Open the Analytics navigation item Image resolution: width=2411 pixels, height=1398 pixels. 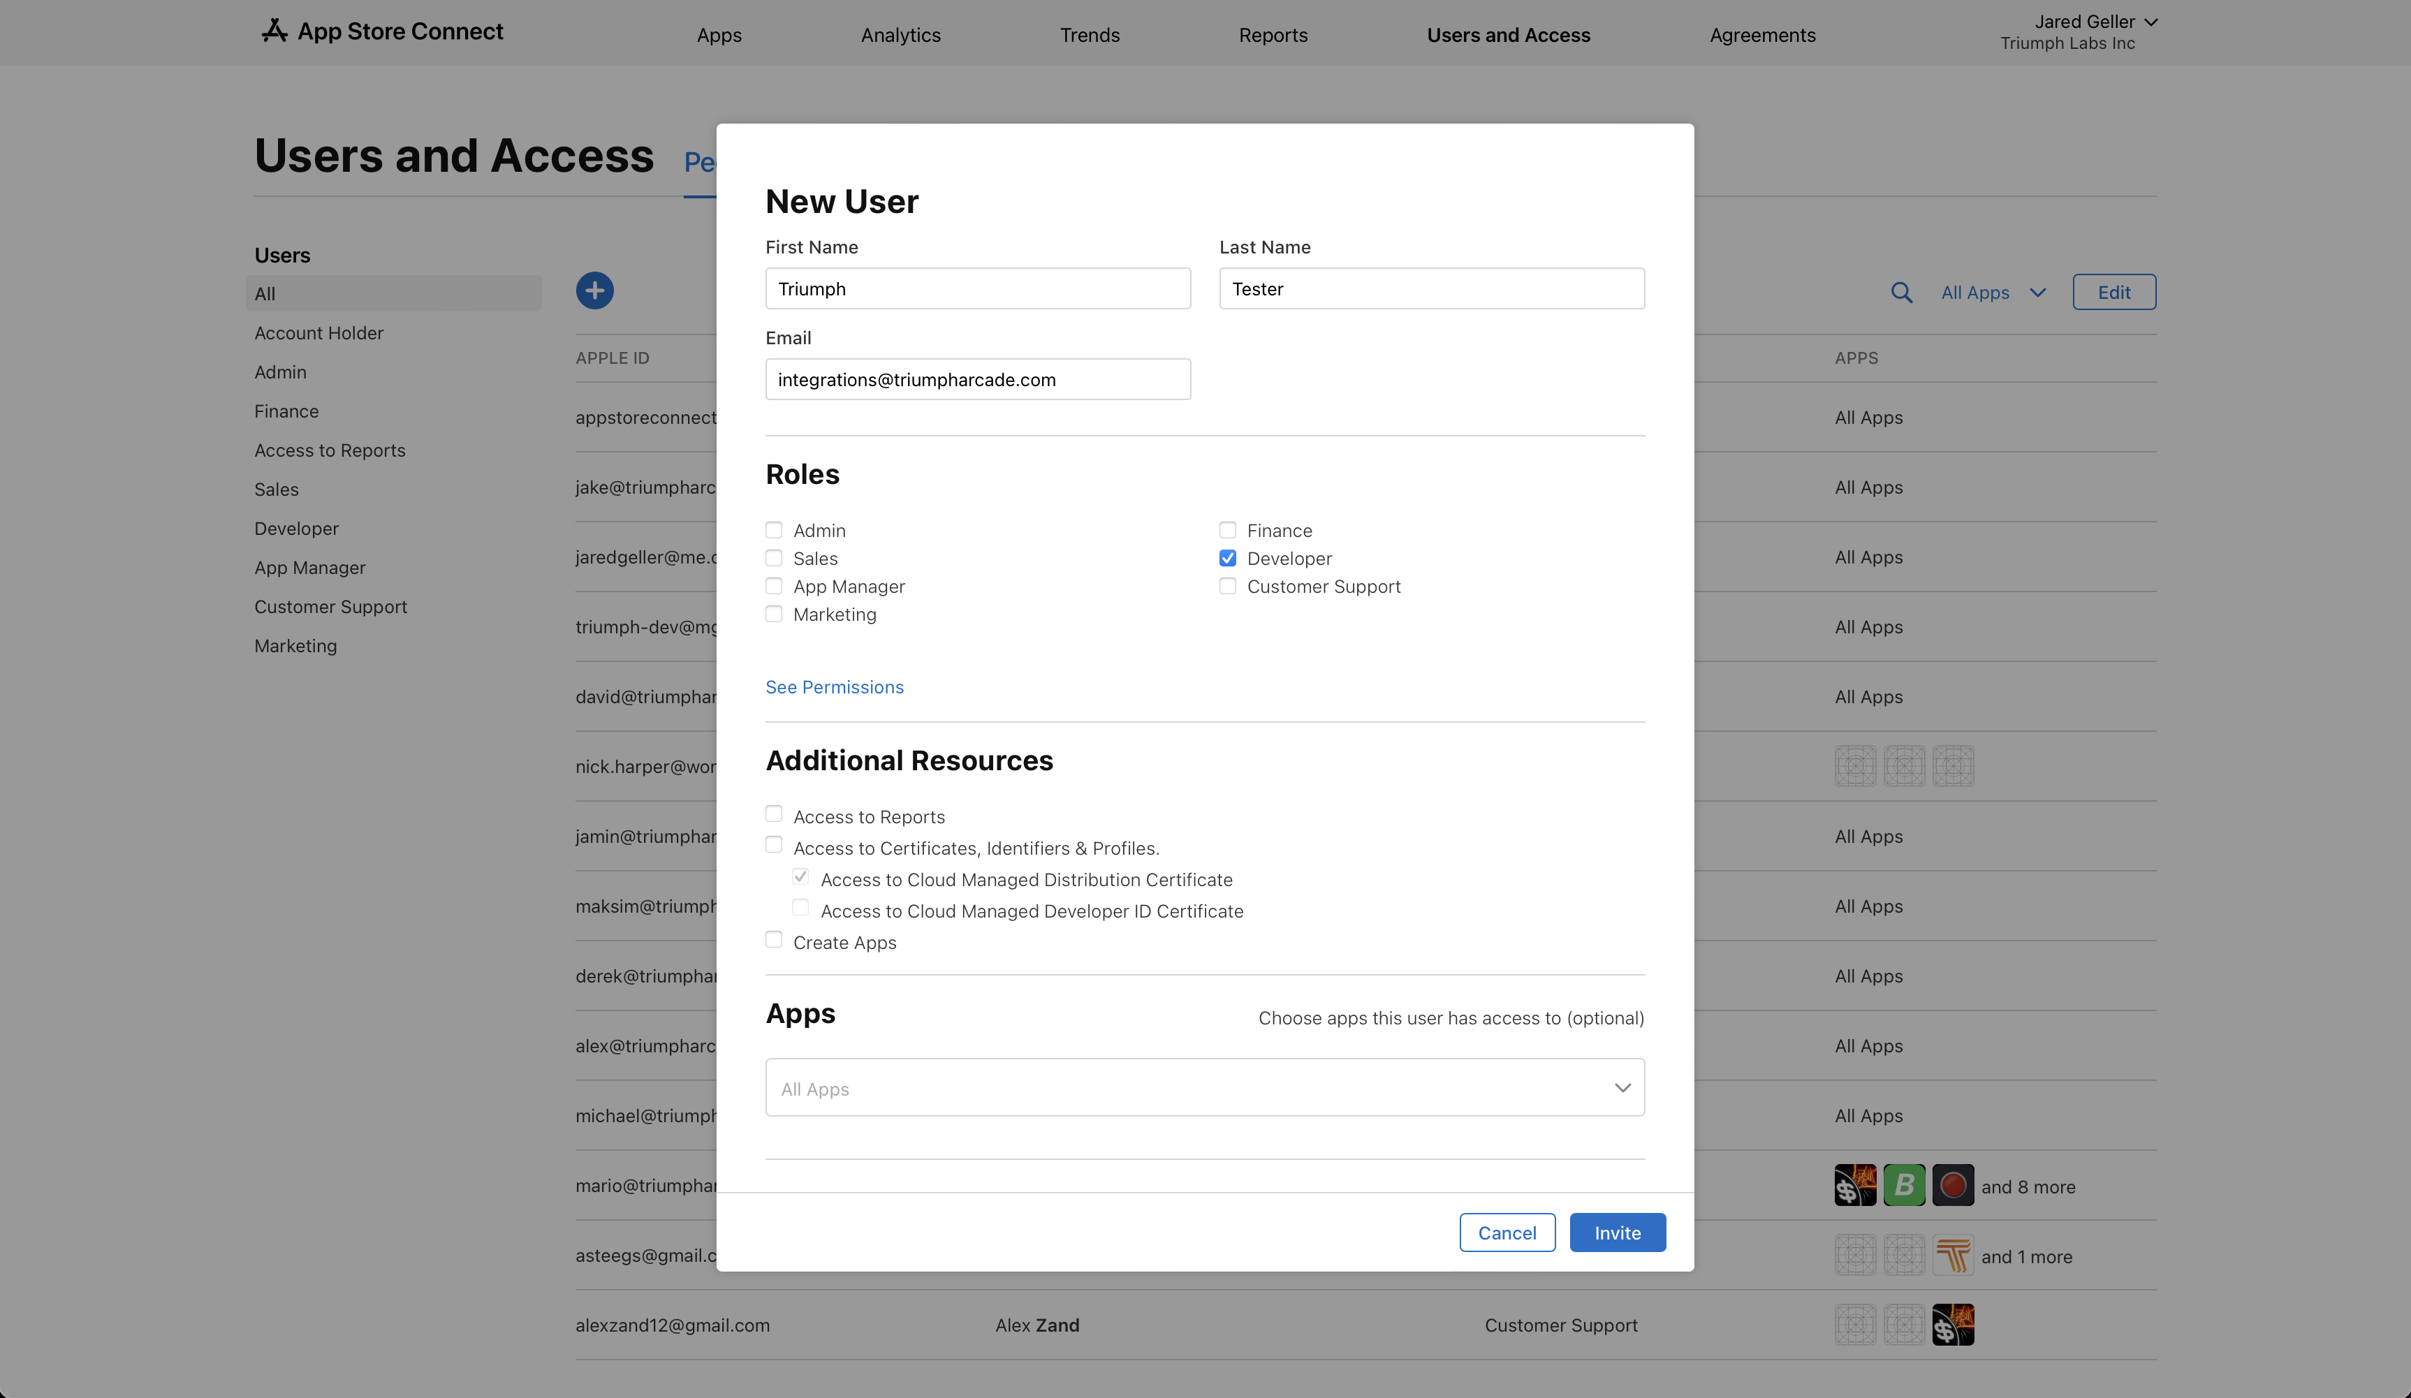[900, 36]
